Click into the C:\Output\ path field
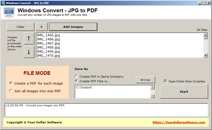This screenshot has width=212, height=130. 113,92
